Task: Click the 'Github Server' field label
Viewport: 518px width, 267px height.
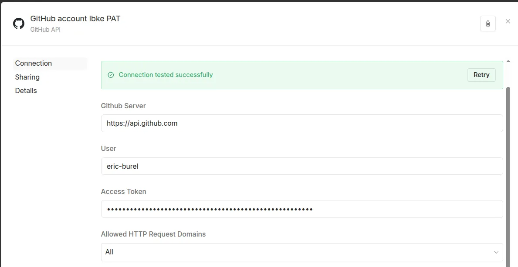Action: click(123, 106)
